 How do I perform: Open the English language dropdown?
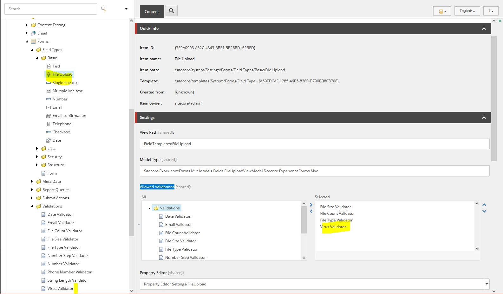(x=467, y=11)
